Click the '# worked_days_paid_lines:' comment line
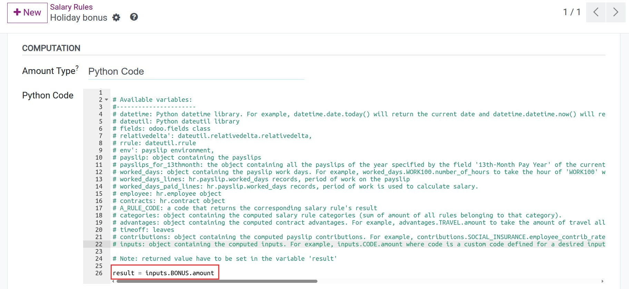Screen dimensions: 629x289 coord(295,186)
